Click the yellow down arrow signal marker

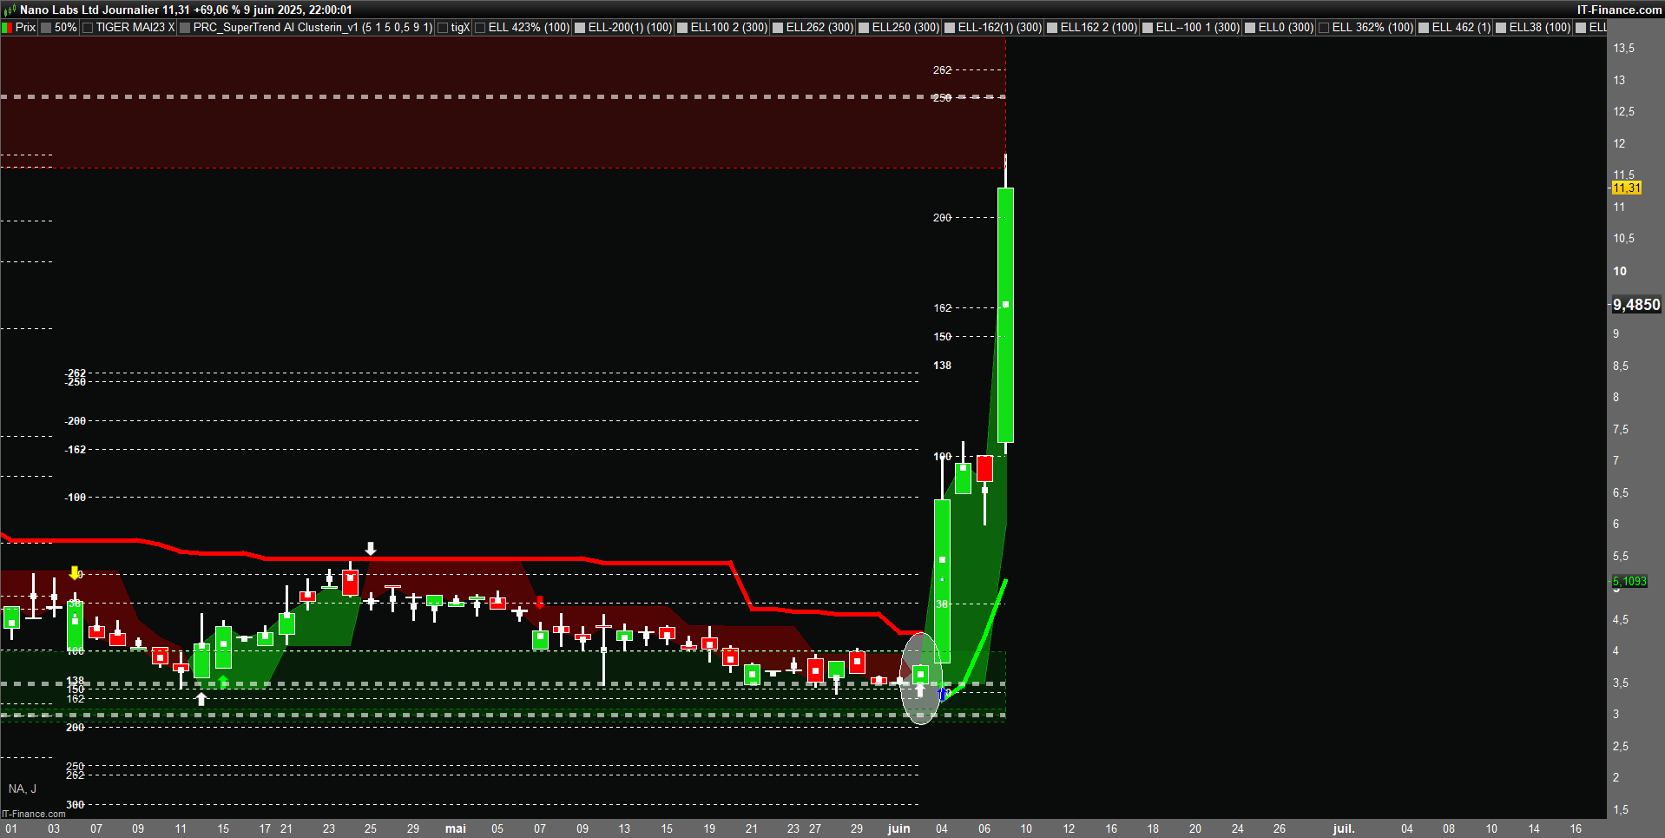(75, 573)
